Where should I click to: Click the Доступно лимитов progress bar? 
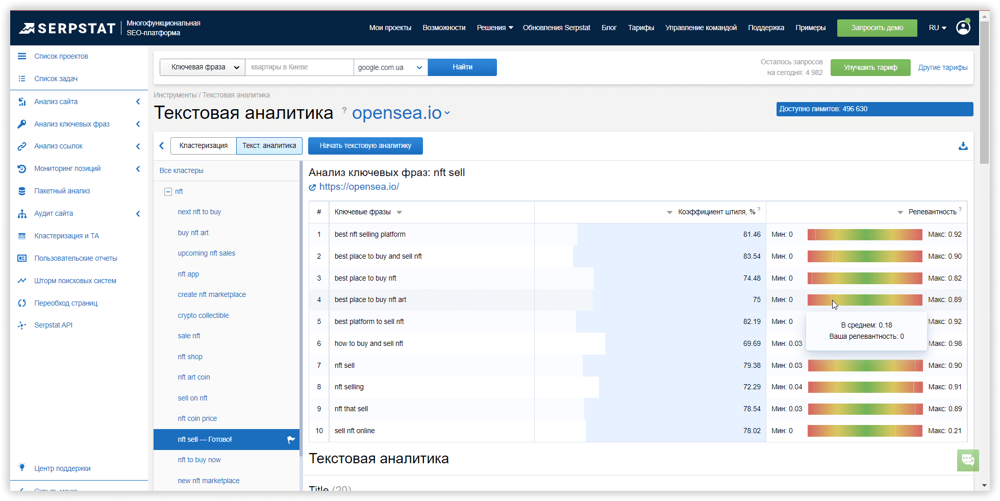(874, 109)
